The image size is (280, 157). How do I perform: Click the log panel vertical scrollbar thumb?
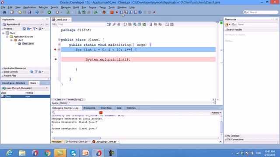pos(221,127)
